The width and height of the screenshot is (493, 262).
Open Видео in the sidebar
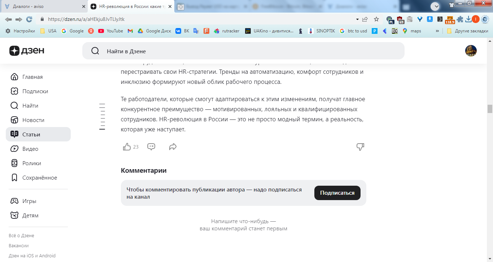point(38,149)
